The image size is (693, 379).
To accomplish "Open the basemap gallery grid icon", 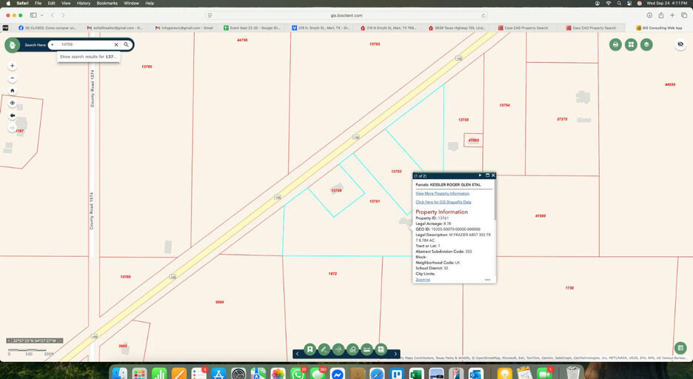I will click(x=631, y=44).
